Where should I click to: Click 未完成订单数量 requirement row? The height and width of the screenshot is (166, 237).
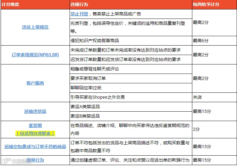[131, 50]
